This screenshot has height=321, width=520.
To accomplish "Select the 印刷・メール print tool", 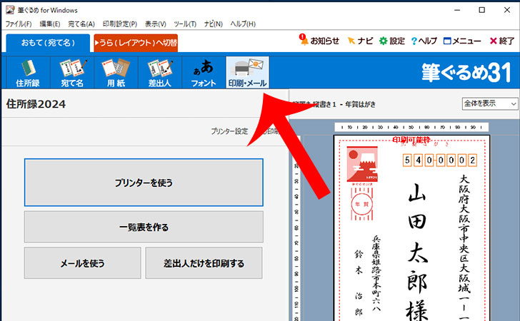I will pos(247,73).
